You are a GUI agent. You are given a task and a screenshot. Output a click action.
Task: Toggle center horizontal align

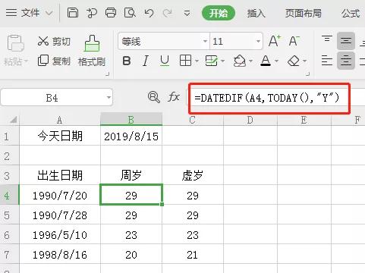346,61
